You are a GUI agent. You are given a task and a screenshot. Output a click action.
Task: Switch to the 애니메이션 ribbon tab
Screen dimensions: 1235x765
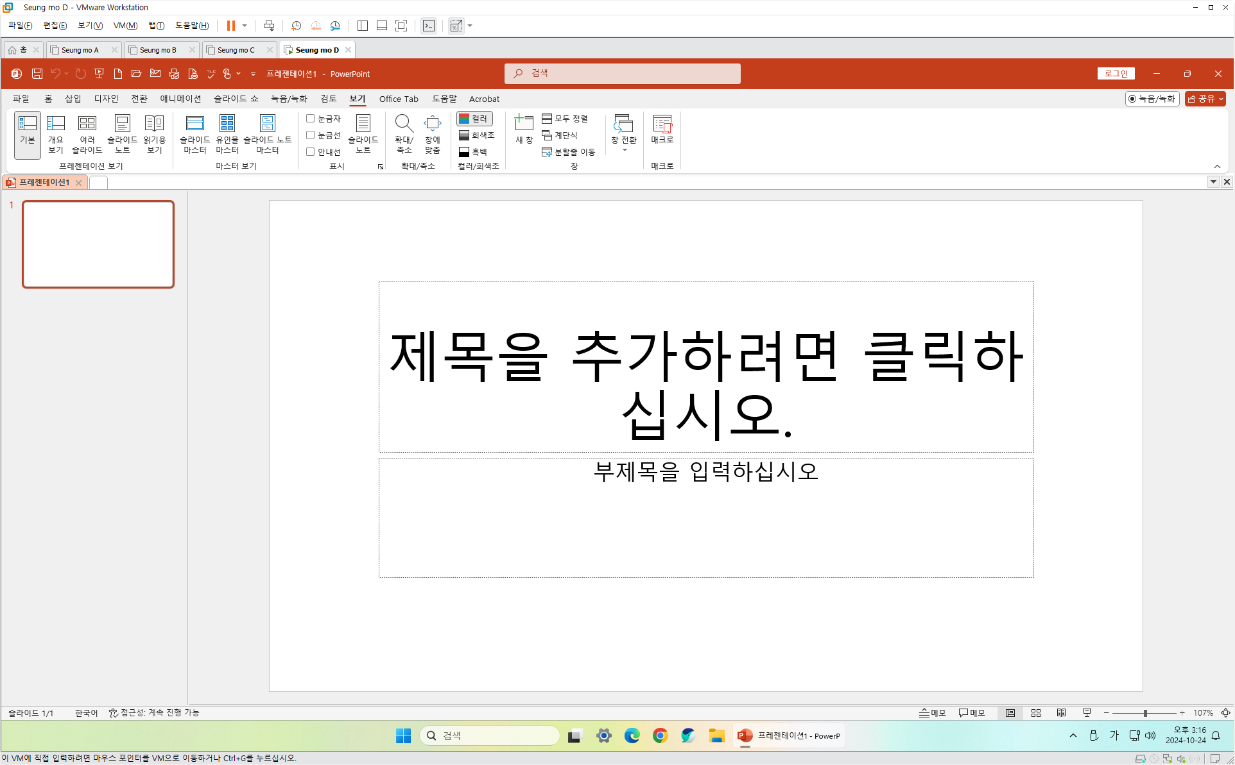(180, 99)
